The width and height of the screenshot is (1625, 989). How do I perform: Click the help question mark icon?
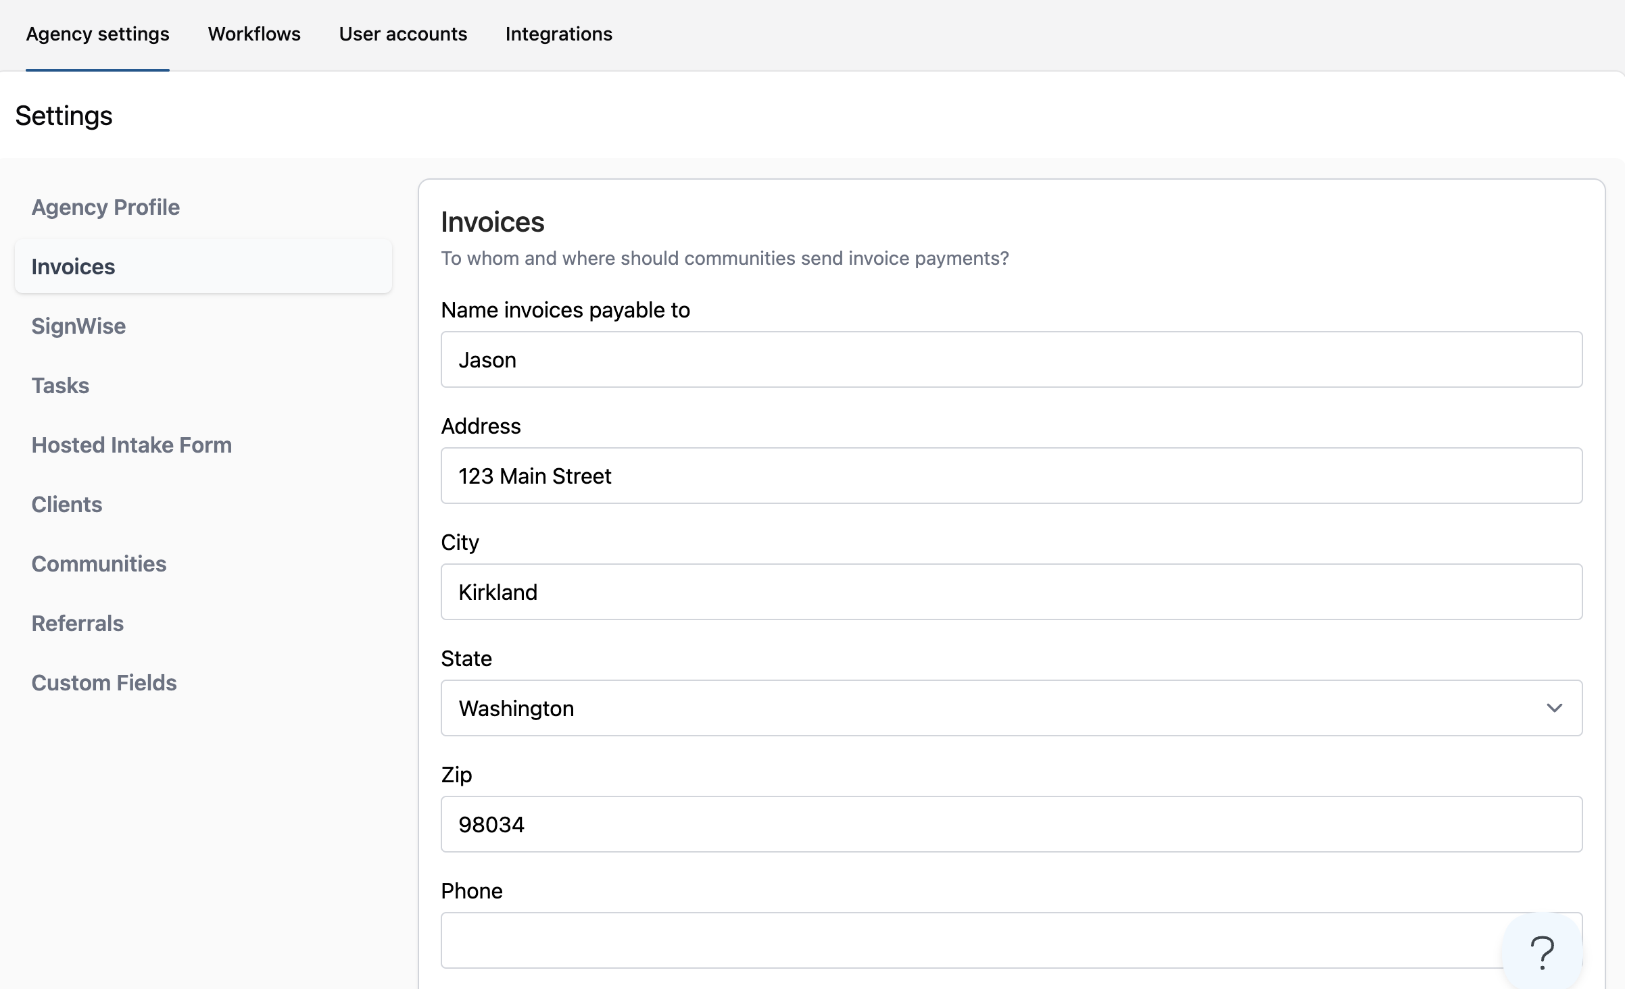[1542, 953]
